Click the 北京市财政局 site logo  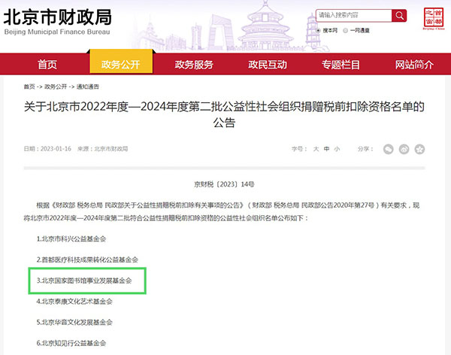(58, 17)
